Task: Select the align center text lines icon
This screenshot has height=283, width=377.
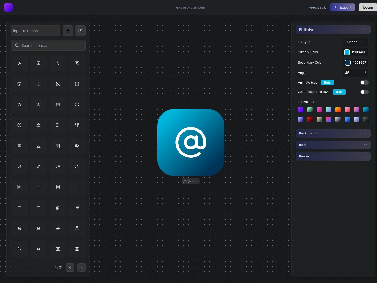Action: [x=19, y=146]
